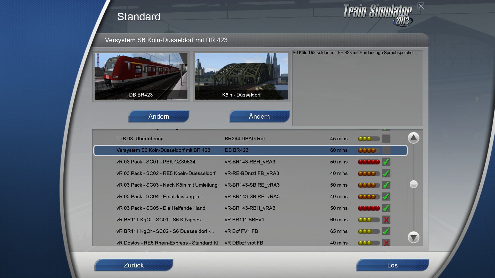Grab the scenario list scrollbar handle
The width and height of the screenshot is (495, 278).
(414, 184)
